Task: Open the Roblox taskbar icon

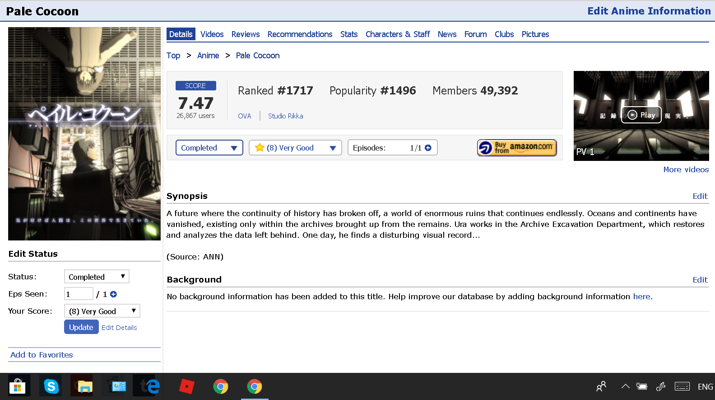Action: pyautogui.click(x=186, y=386)
